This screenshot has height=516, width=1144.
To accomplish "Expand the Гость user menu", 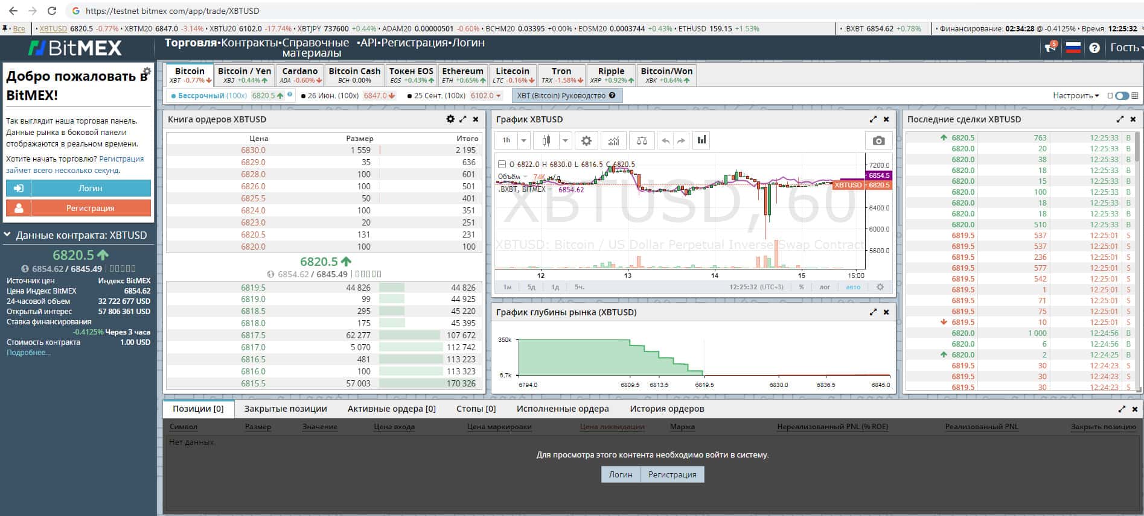I will point(1126,48).
